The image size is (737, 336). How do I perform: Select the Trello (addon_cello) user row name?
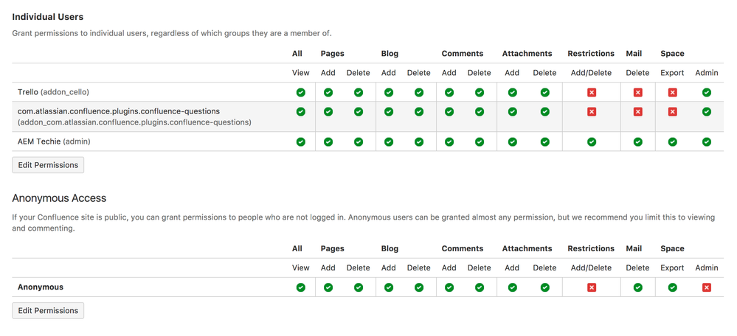tap(53, 92)
